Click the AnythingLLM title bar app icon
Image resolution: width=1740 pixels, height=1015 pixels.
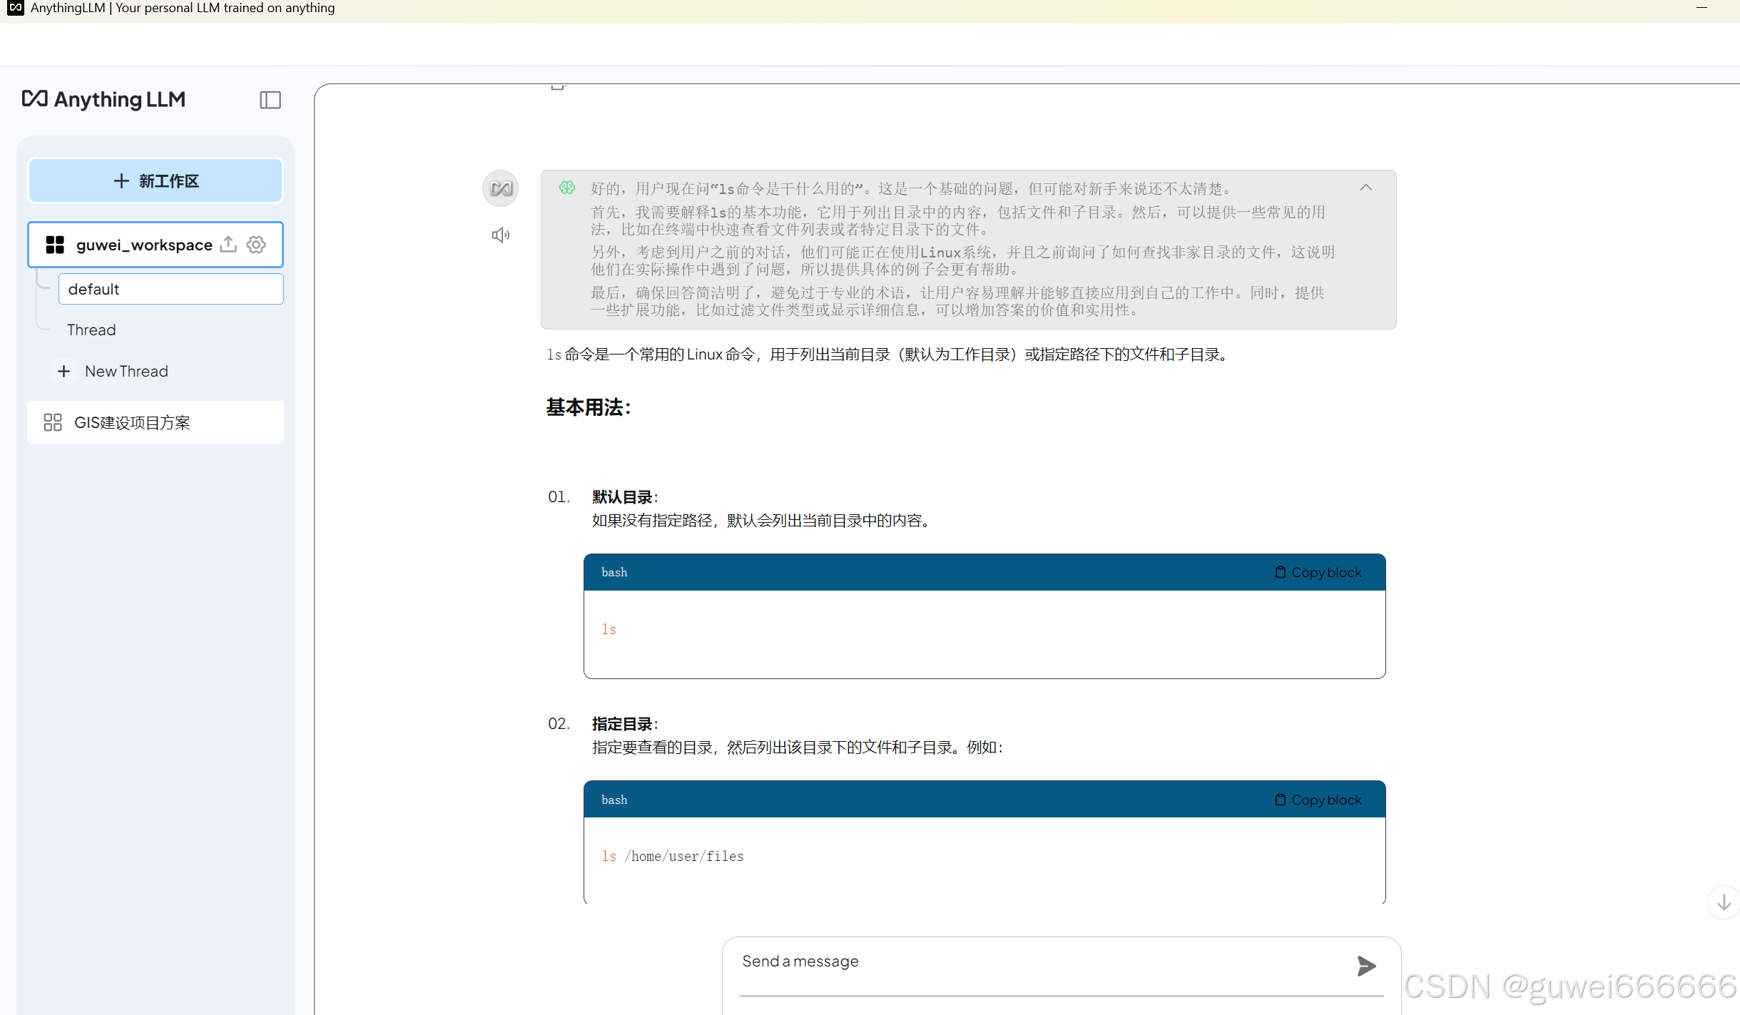pyautogui.click(x=15, y=8)
